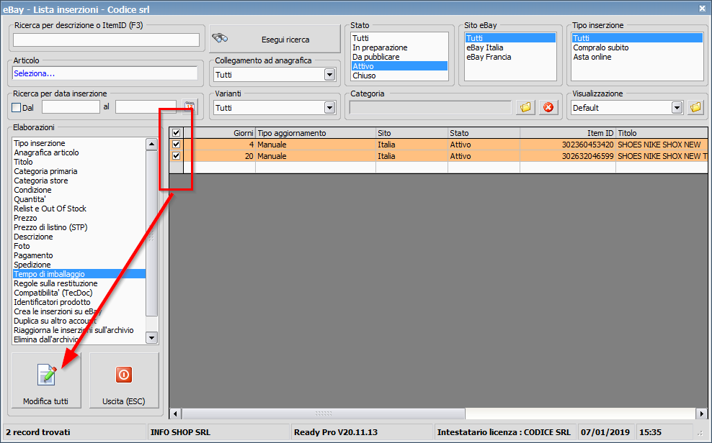Select Categoria store in Elaborazioni
Screen dimensions: 712x443
pos(79,181)
